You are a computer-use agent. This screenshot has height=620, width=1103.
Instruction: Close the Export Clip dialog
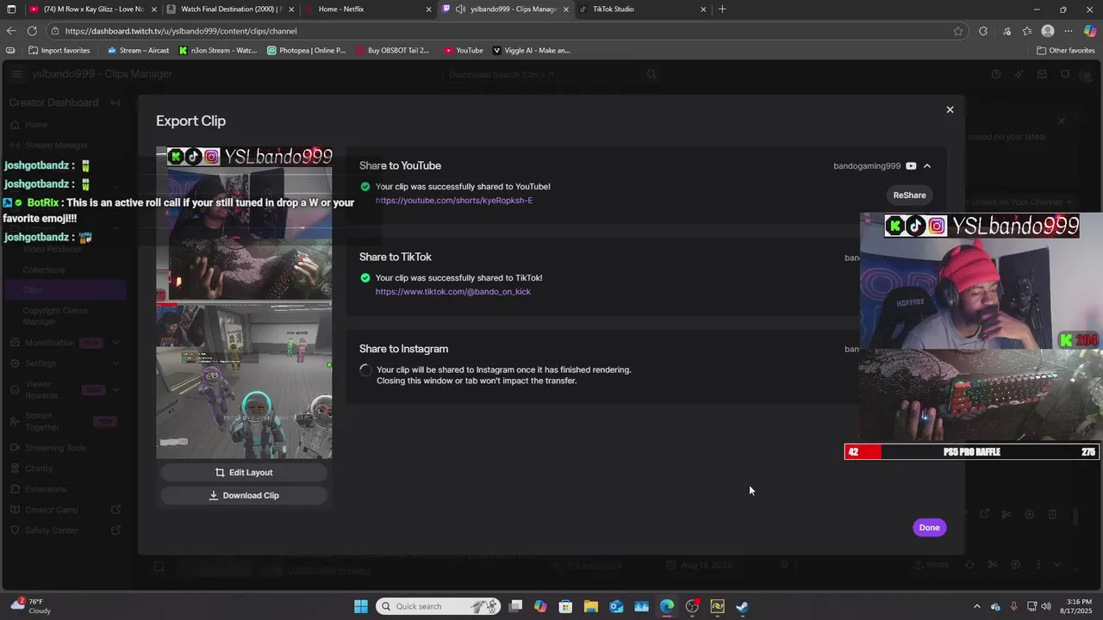pos(950,109)
